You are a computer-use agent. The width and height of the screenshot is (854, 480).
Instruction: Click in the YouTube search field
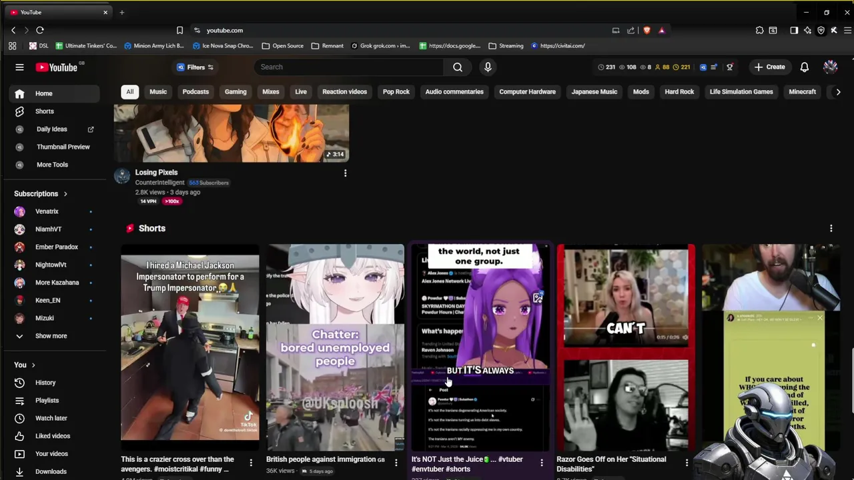click(348, 67)
